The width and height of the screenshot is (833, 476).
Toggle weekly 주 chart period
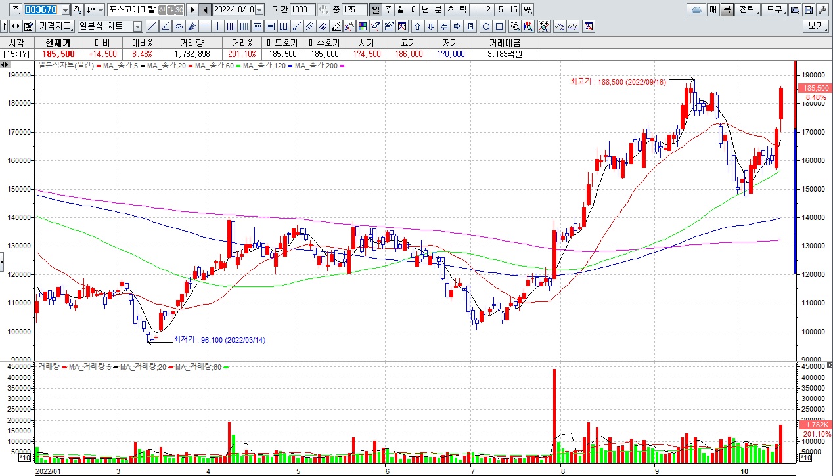pos(388,10)
